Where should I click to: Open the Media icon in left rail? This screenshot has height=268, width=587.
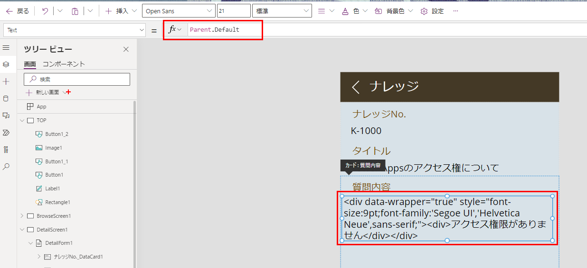click(x=6, y=116)
